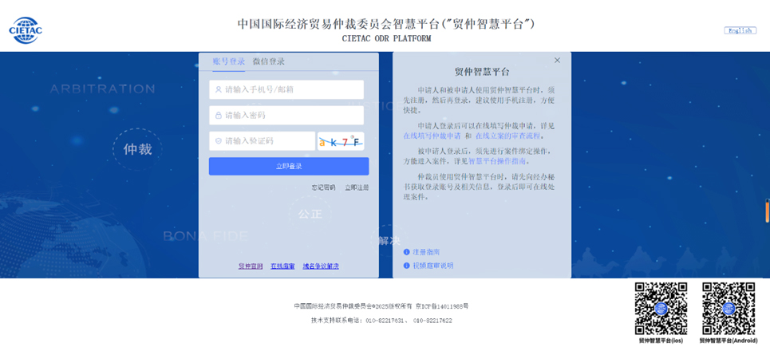Open the 域名争议解决 link
Screen dimensions: 770x347
tap(321, 266)
